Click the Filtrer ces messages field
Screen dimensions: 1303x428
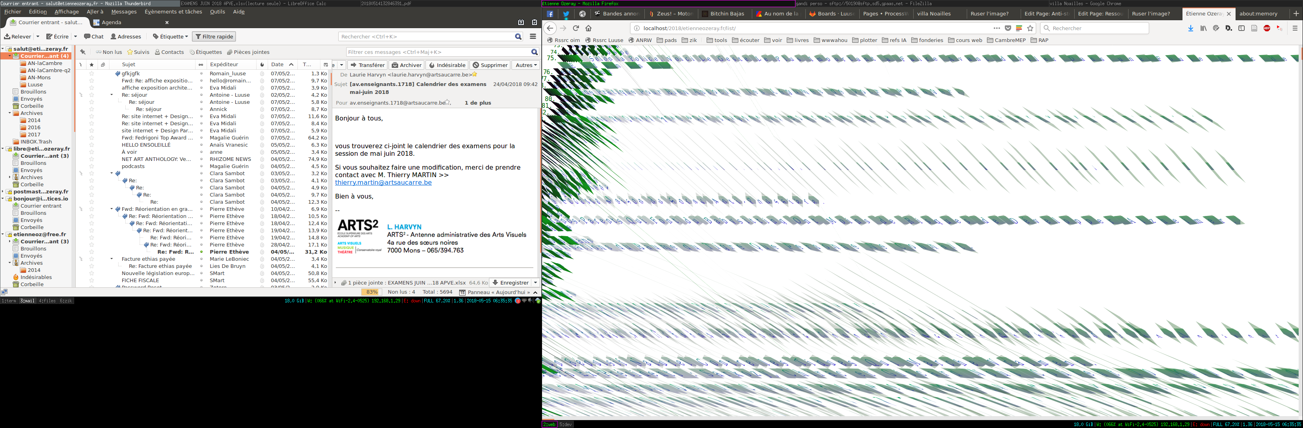(x=438, y=52)
